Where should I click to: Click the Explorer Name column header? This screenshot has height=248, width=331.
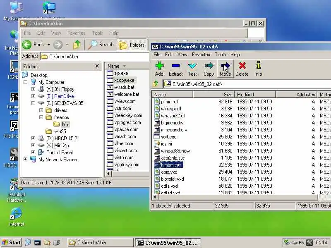click(x=127, y=66)
